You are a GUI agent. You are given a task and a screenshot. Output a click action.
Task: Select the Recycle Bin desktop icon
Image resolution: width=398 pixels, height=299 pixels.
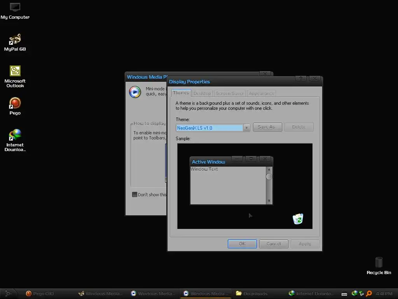point(379,266)
